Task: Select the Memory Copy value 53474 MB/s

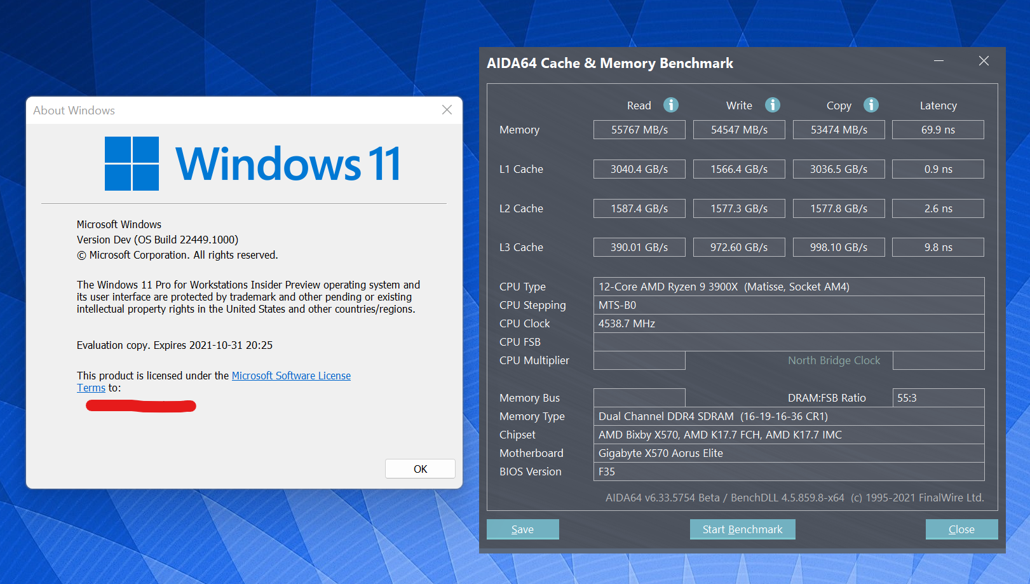Action: (839, 130)
